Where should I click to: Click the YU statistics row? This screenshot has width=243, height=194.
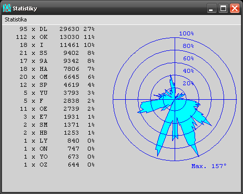tap(59, 93)
